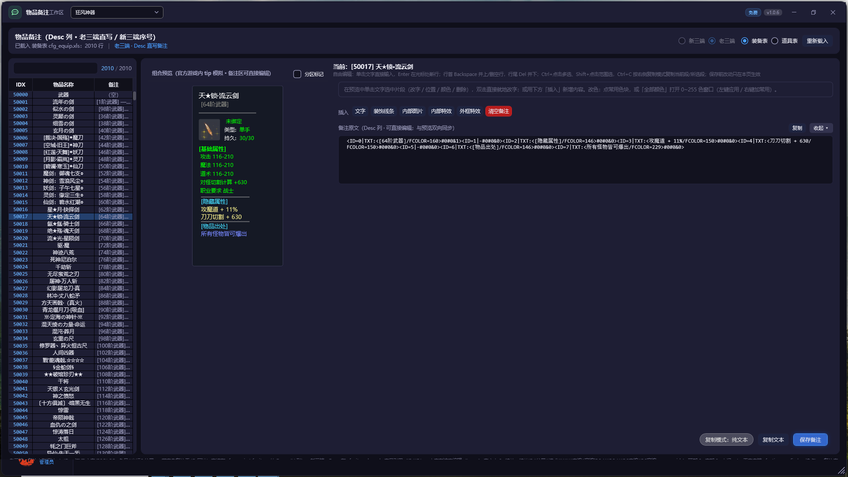
Task: Click [物品出处] heading in preview
Action: (214, 226)
